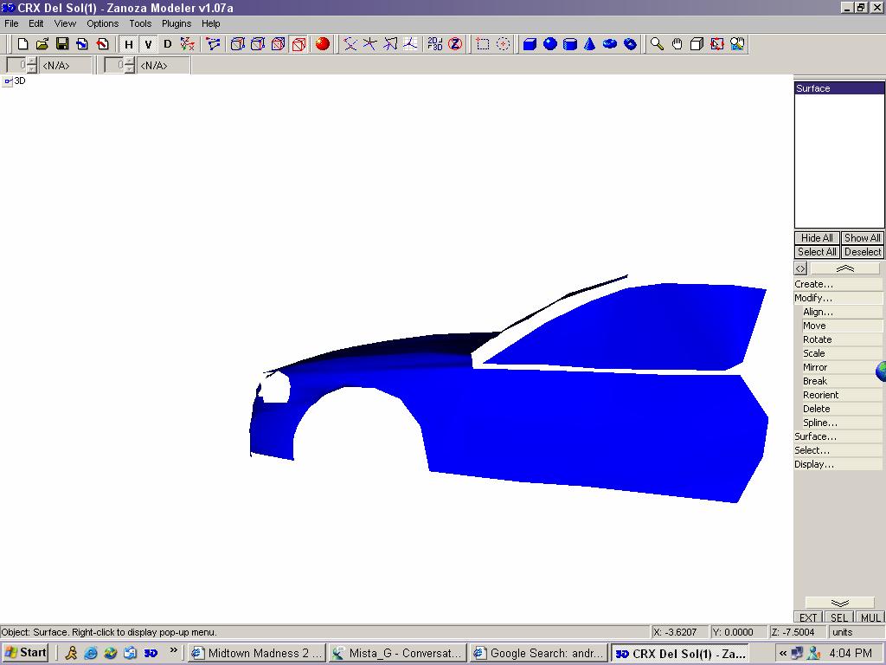Open the Plugins menu

pyautogui.click(x=177, y=23)
